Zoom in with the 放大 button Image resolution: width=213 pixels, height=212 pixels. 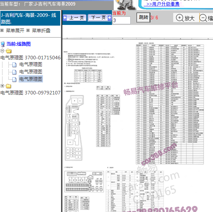186,18
